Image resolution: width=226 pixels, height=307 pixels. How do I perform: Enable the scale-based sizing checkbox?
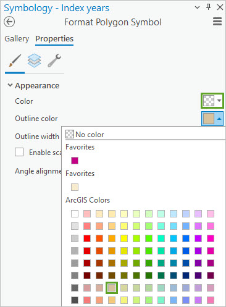pos(19,153)
